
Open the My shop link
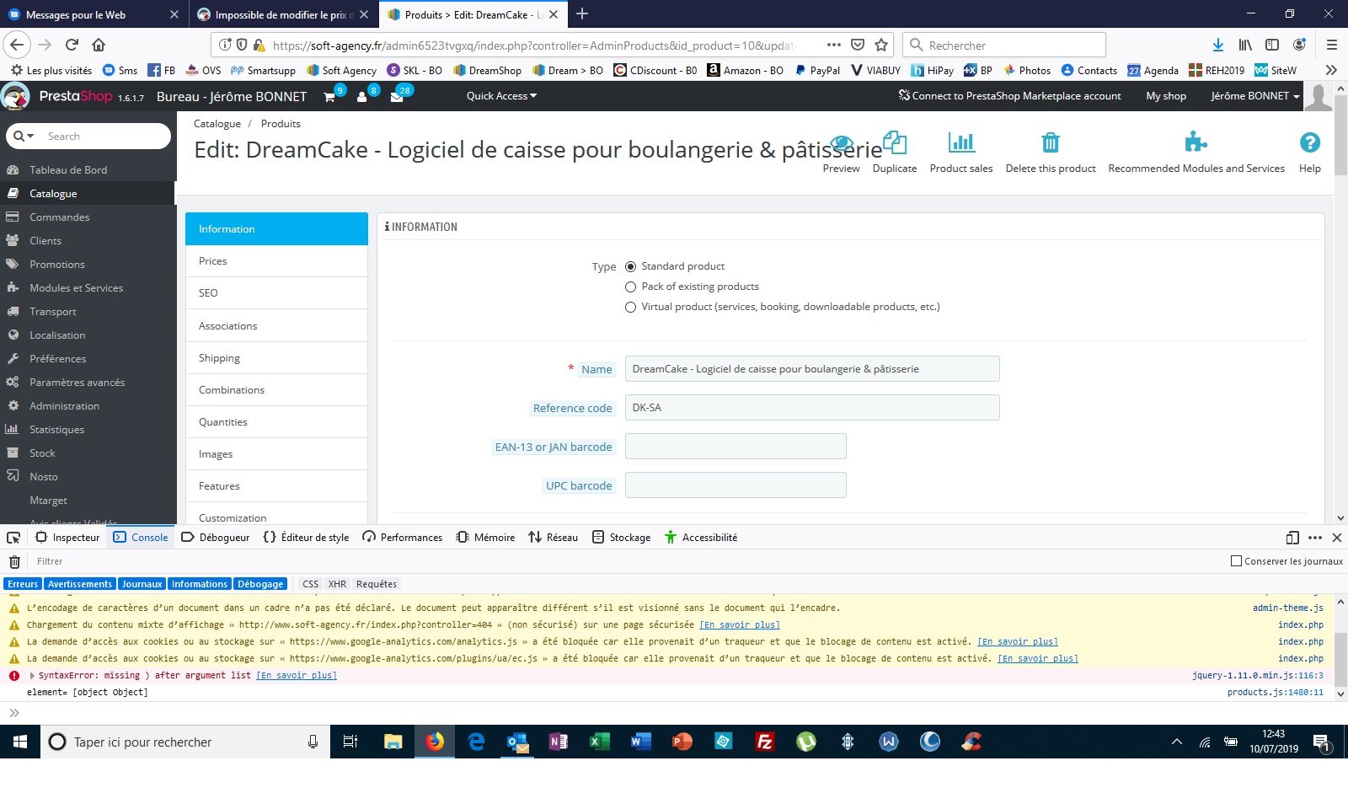(1166, 96)
